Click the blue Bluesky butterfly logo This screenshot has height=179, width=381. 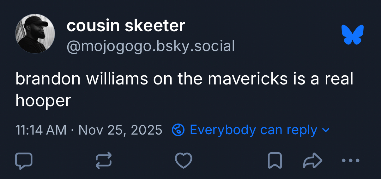pyautogui.click(x=353, y=34)
